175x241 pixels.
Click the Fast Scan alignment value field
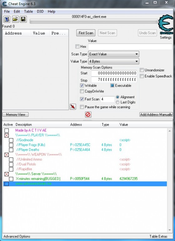[x=107, y=99]
